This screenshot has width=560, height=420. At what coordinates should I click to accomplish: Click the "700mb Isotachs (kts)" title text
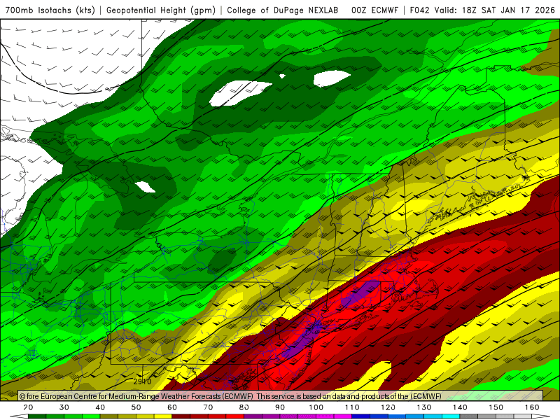click(x=50, y=10)
